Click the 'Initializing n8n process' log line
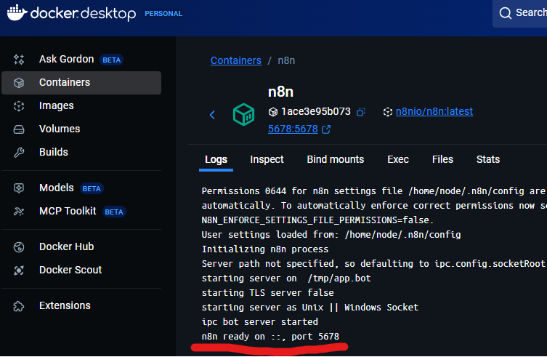Screen dimensions: 547x357 coord(265,249)
